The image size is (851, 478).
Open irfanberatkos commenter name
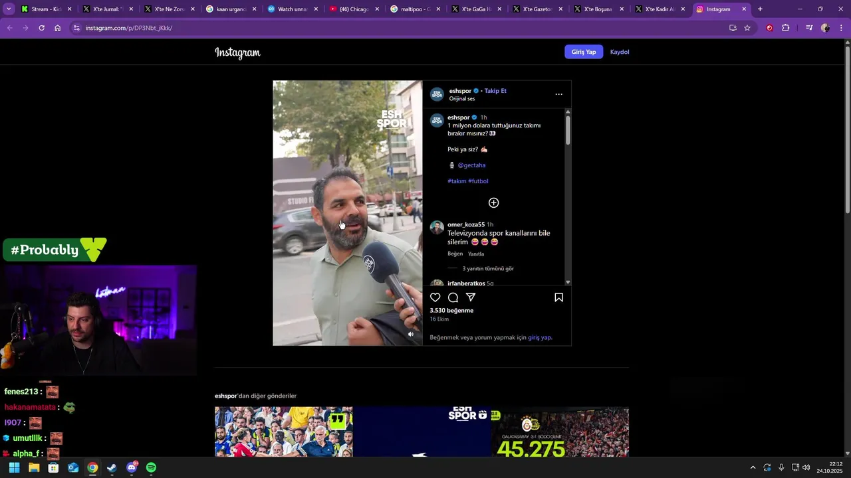point(466,283)
